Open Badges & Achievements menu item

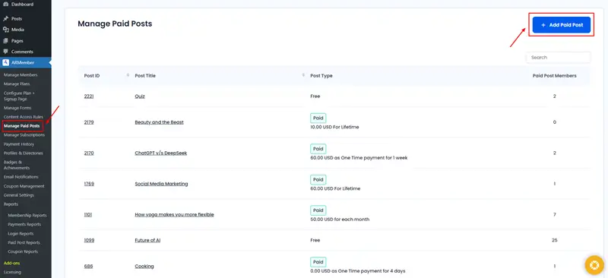point(17,165)
